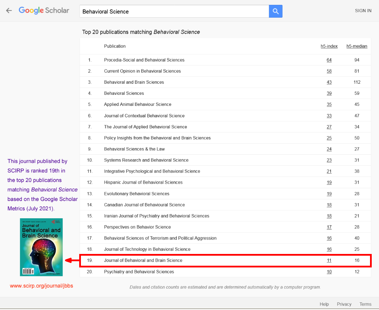379x310 pixels.
Task: Click the red arrow pointing to journal cover
Action: coord(72,261)
